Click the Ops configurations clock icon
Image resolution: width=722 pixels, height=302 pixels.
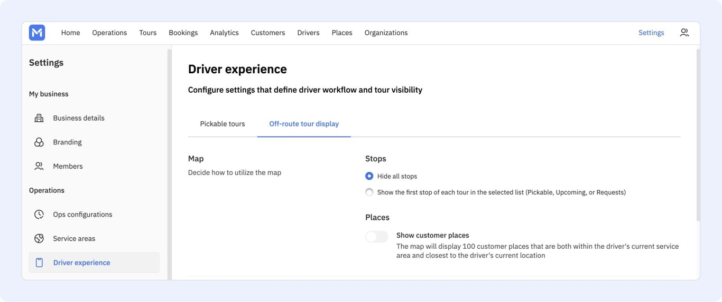click(x=39, y=215)
